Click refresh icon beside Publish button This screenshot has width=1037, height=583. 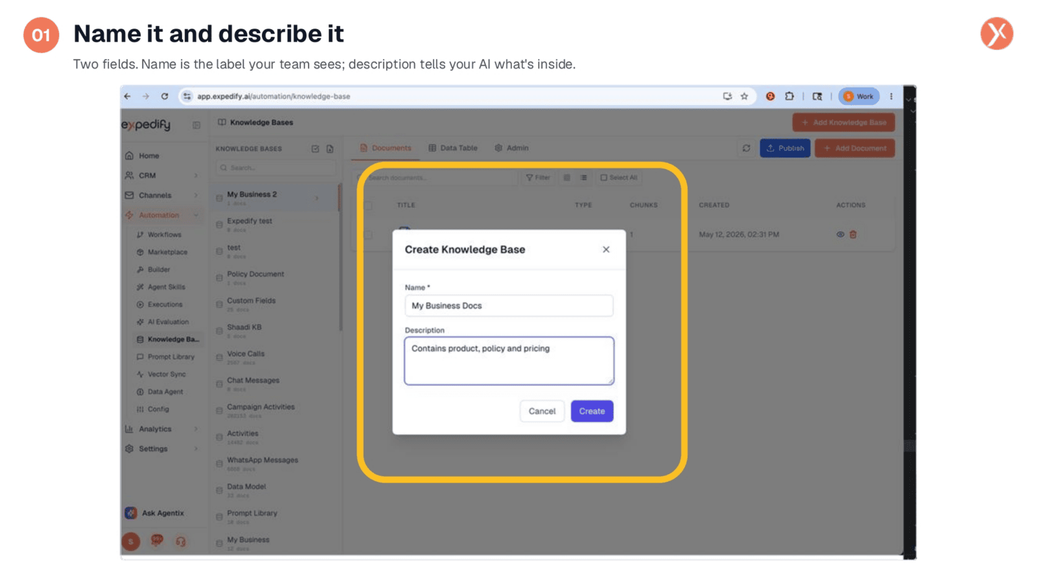point(746,148)
